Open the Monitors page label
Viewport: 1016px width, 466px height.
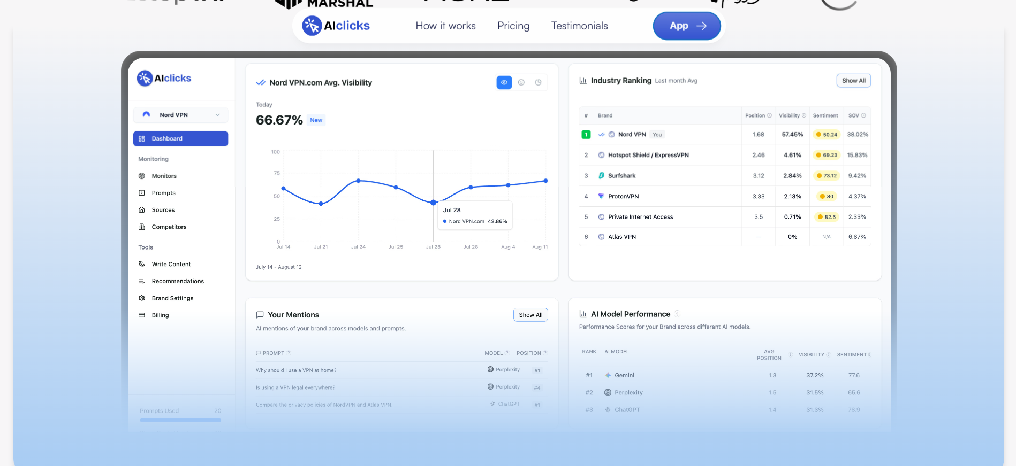164,176
